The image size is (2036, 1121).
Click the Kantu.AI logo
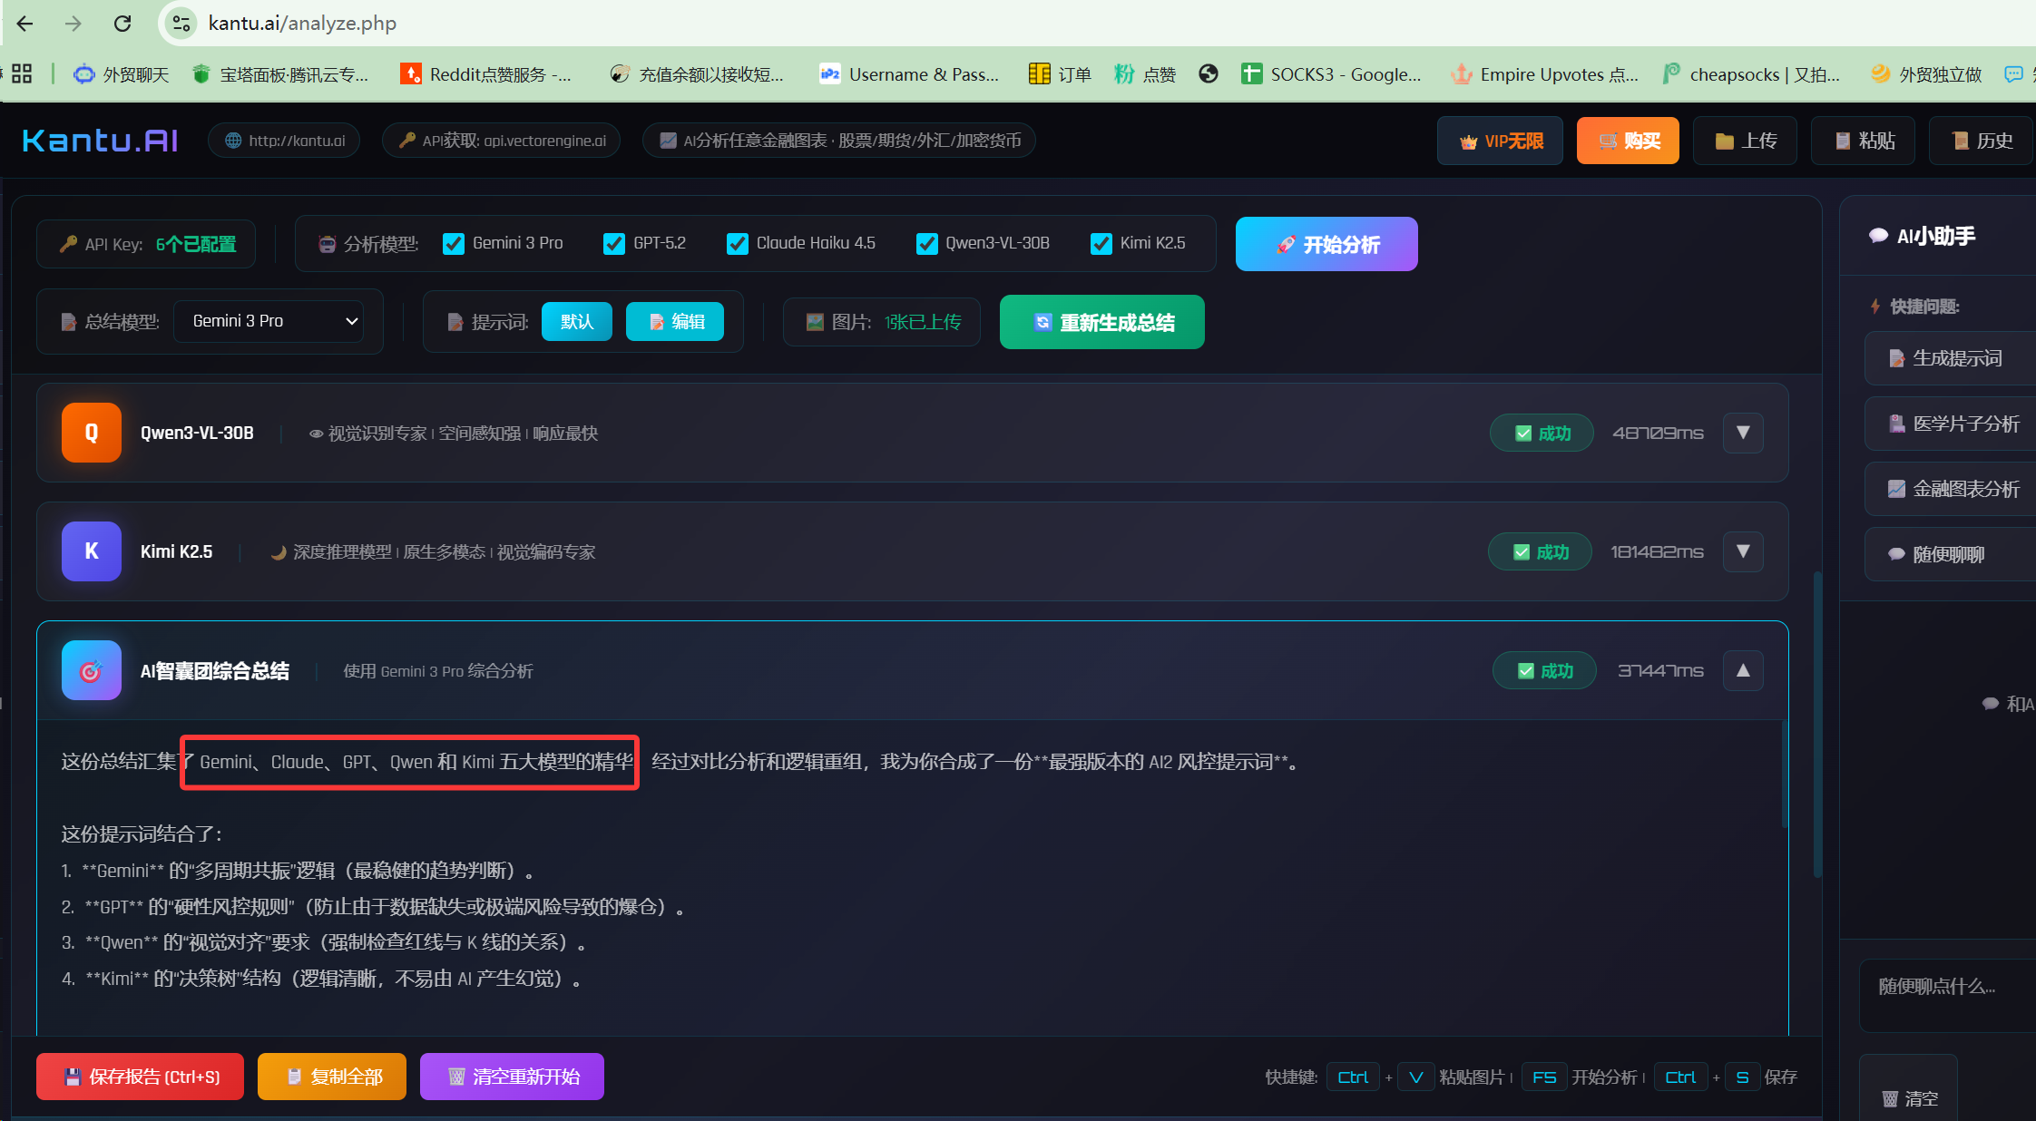click(100, 141)
